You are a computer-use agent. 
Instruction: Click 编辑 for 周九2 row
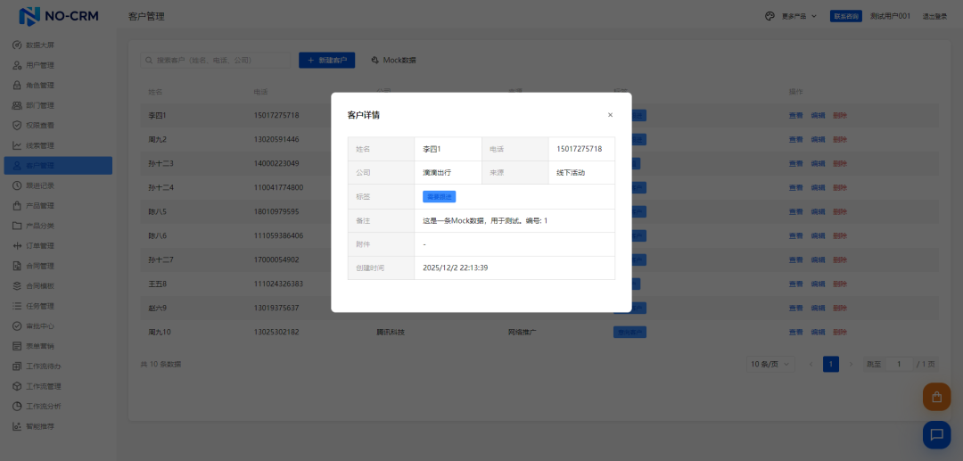pos(818,139)
